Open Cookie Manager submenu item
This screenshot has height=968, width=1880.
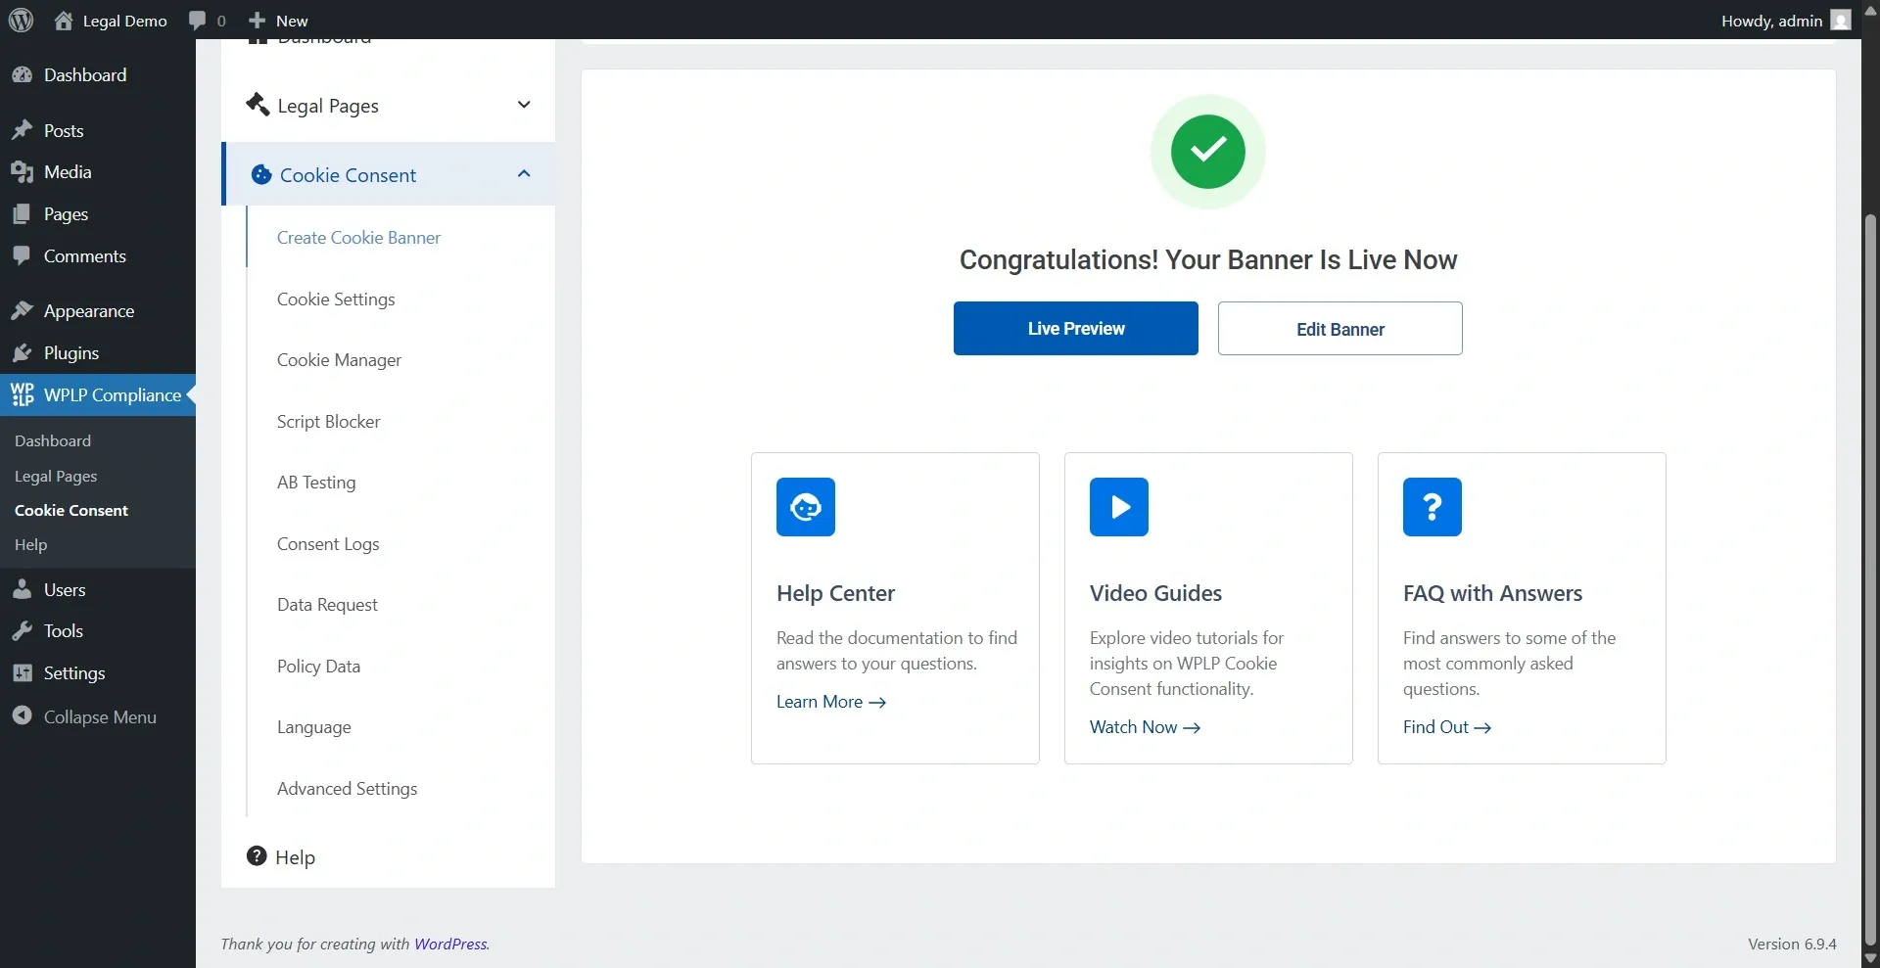pyautogui.click(x=339, y=360)
